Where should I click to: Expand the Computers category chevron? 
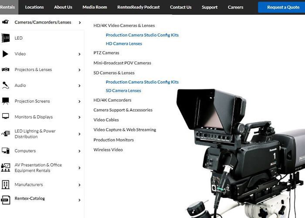pyautogui.click(x=79, y=151)
